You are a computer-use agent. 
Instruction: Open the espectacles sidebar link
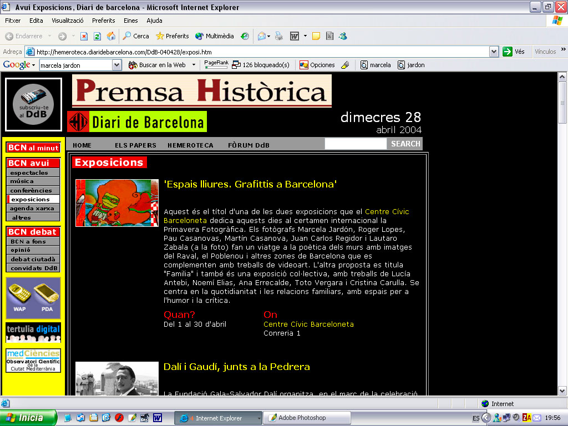(x=33, y=173)
